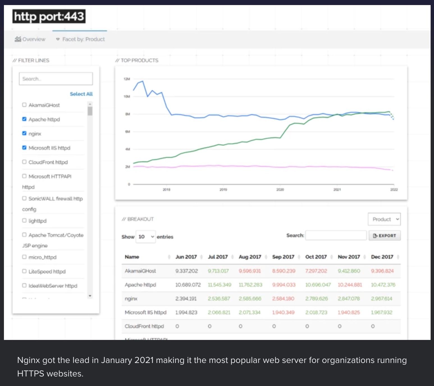Click the Facet by dropdown arrow icon

click(x=58, y=39)
